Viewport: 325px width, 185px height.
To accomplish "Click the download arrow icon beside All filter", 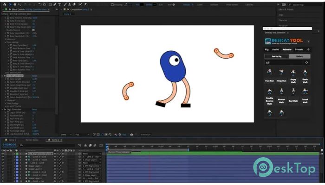I will coord(306,62).
